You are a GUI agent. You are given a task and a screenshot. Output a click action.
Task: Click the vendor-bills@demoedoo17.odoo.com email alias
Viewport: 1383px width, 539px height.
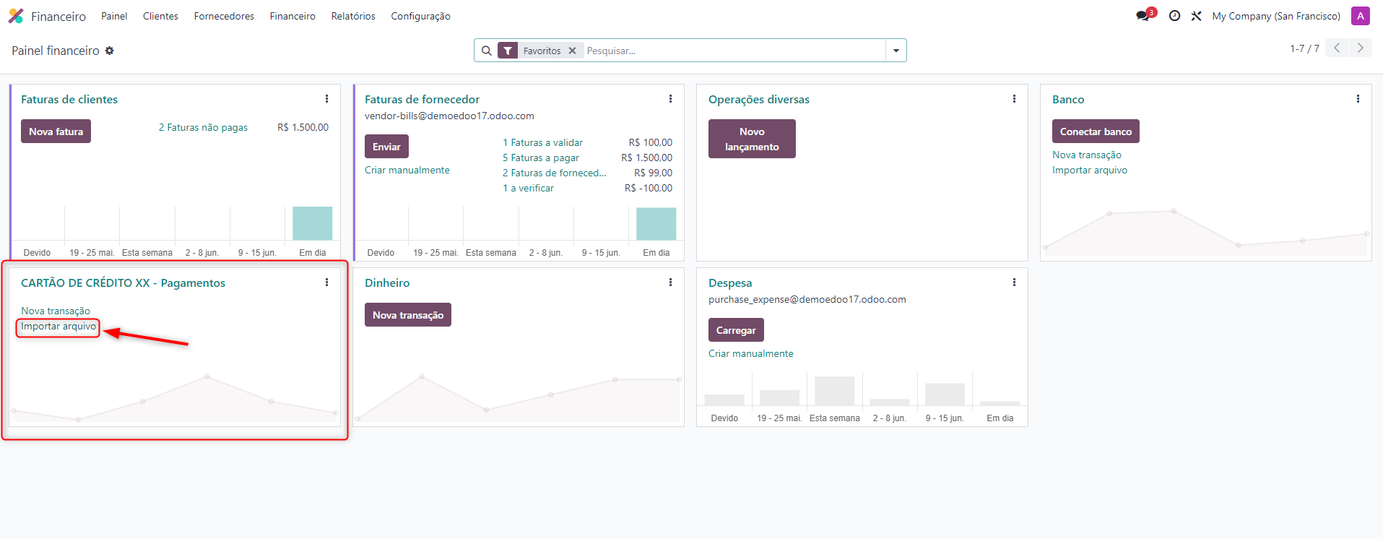pyautogui.click(x=449, y=116)
